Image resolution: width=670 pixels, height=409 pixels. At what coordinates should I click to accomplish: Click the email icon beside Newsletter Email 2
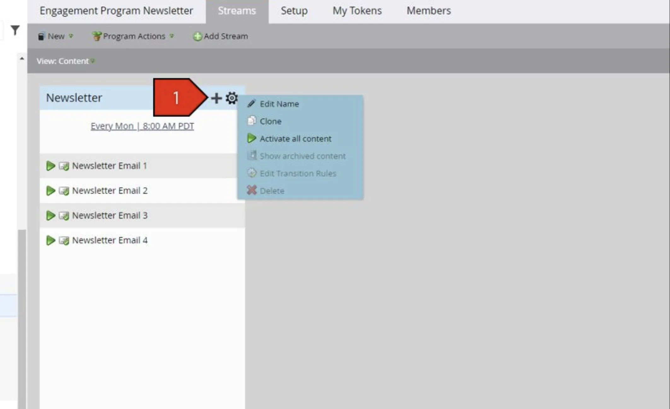(x=64, y=191)
